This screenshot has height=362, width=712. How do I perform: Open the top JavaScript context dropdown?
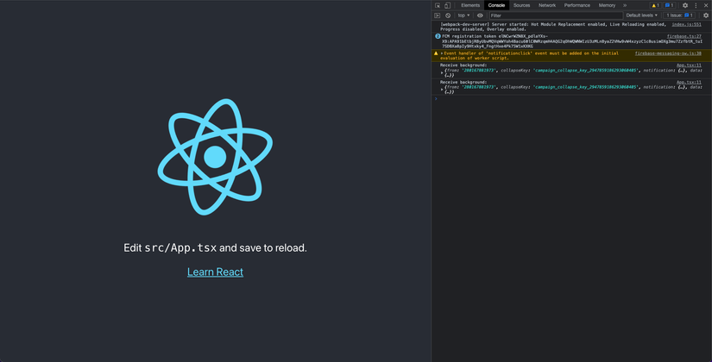[x=463, y=16]
